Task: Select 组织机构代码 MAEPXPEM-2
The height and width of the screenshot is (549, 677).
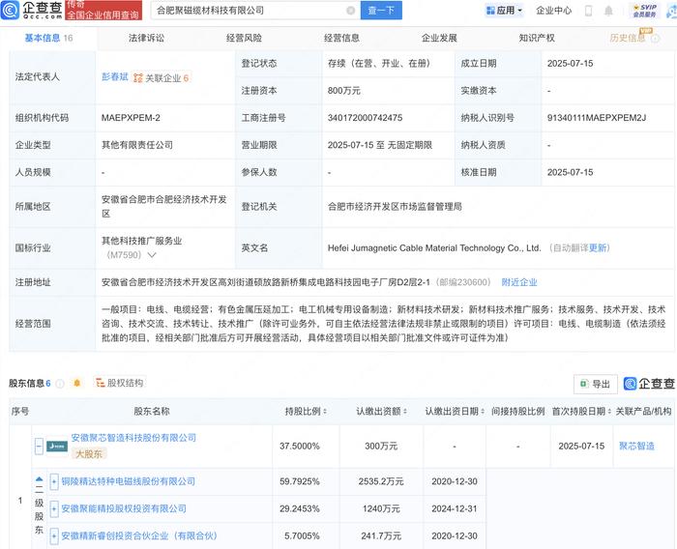Action: 131,118
